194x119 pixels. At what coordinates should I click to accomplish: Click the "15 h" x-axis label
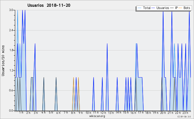pyautogui.click(x=126, y=113)
